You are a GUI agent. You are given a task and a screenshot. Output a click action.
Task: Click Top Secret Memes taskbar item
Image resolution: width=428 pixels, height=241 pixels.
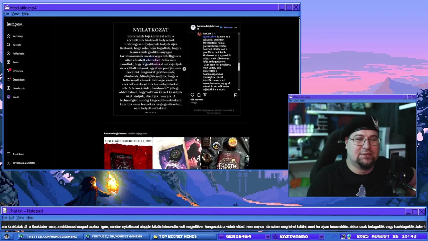pyautogui.click(x=184, y=237)
